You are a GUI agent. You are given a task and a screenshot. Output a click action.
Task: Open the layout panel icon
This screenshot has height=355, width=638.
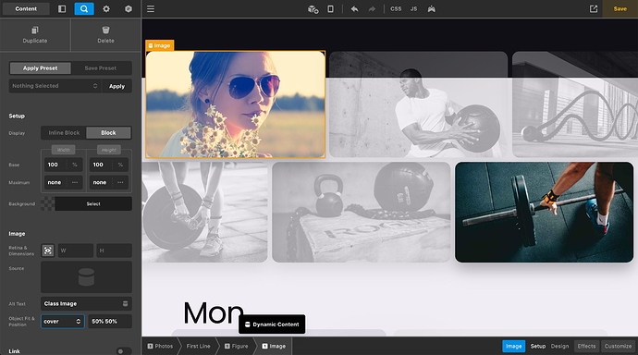[x=62, y=8]
